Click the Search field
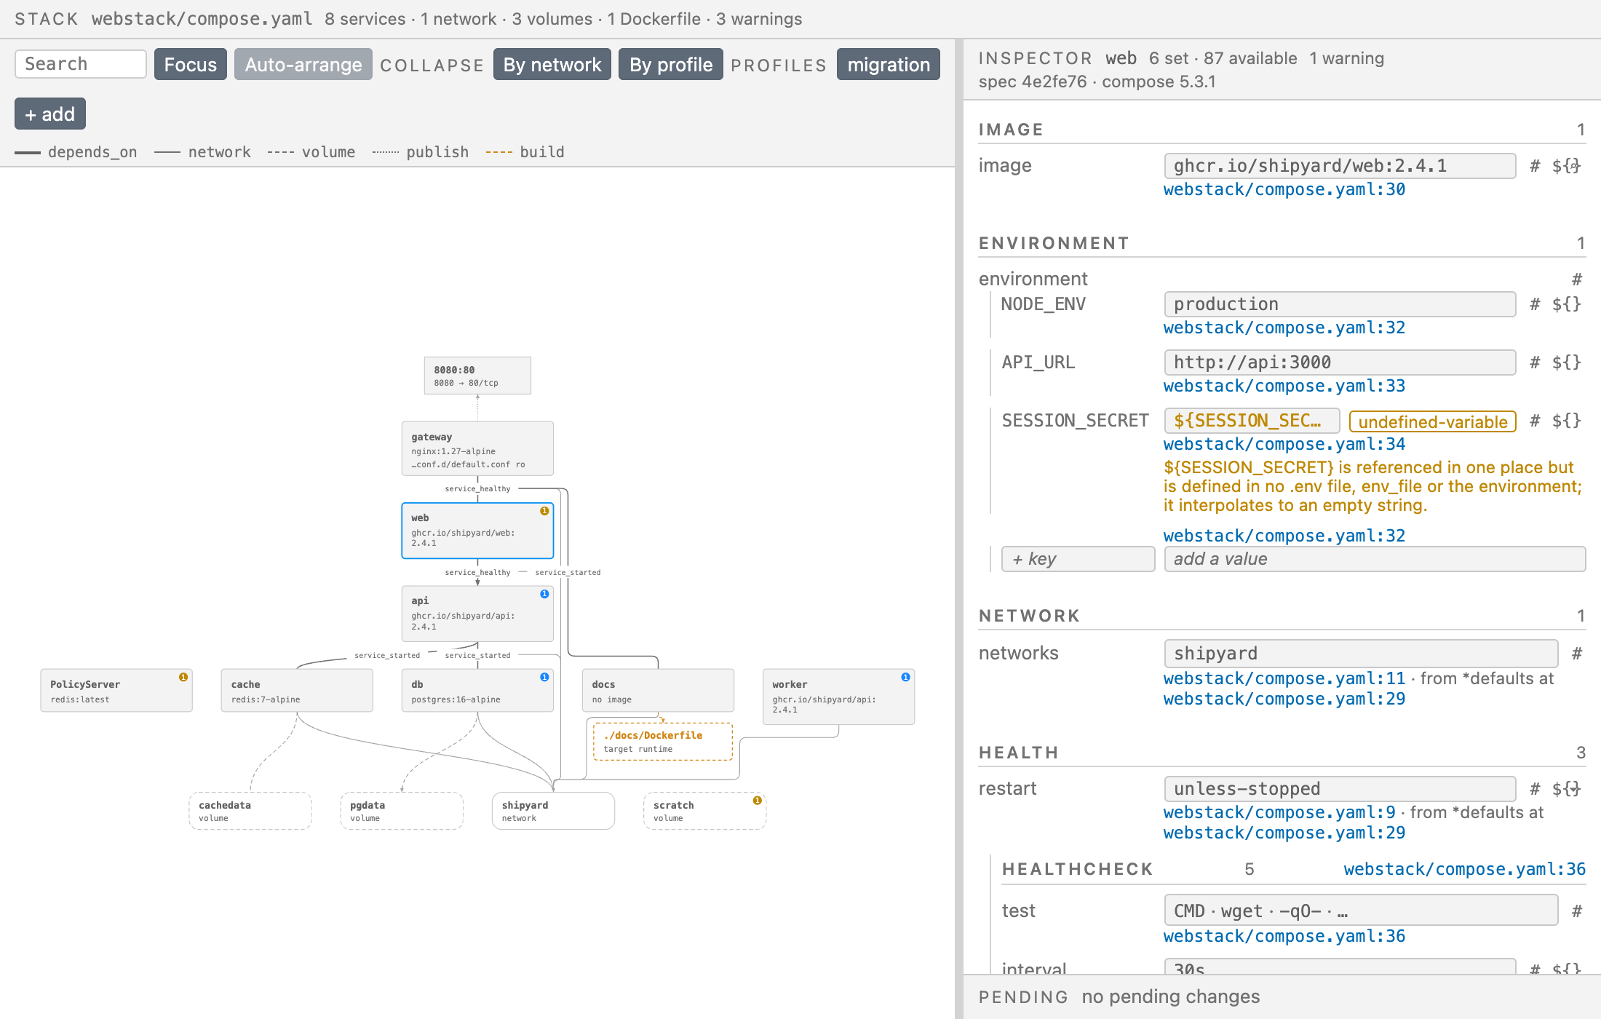Image resolution: width=1601 pixels, height=1019 pixels. point(81,64)
